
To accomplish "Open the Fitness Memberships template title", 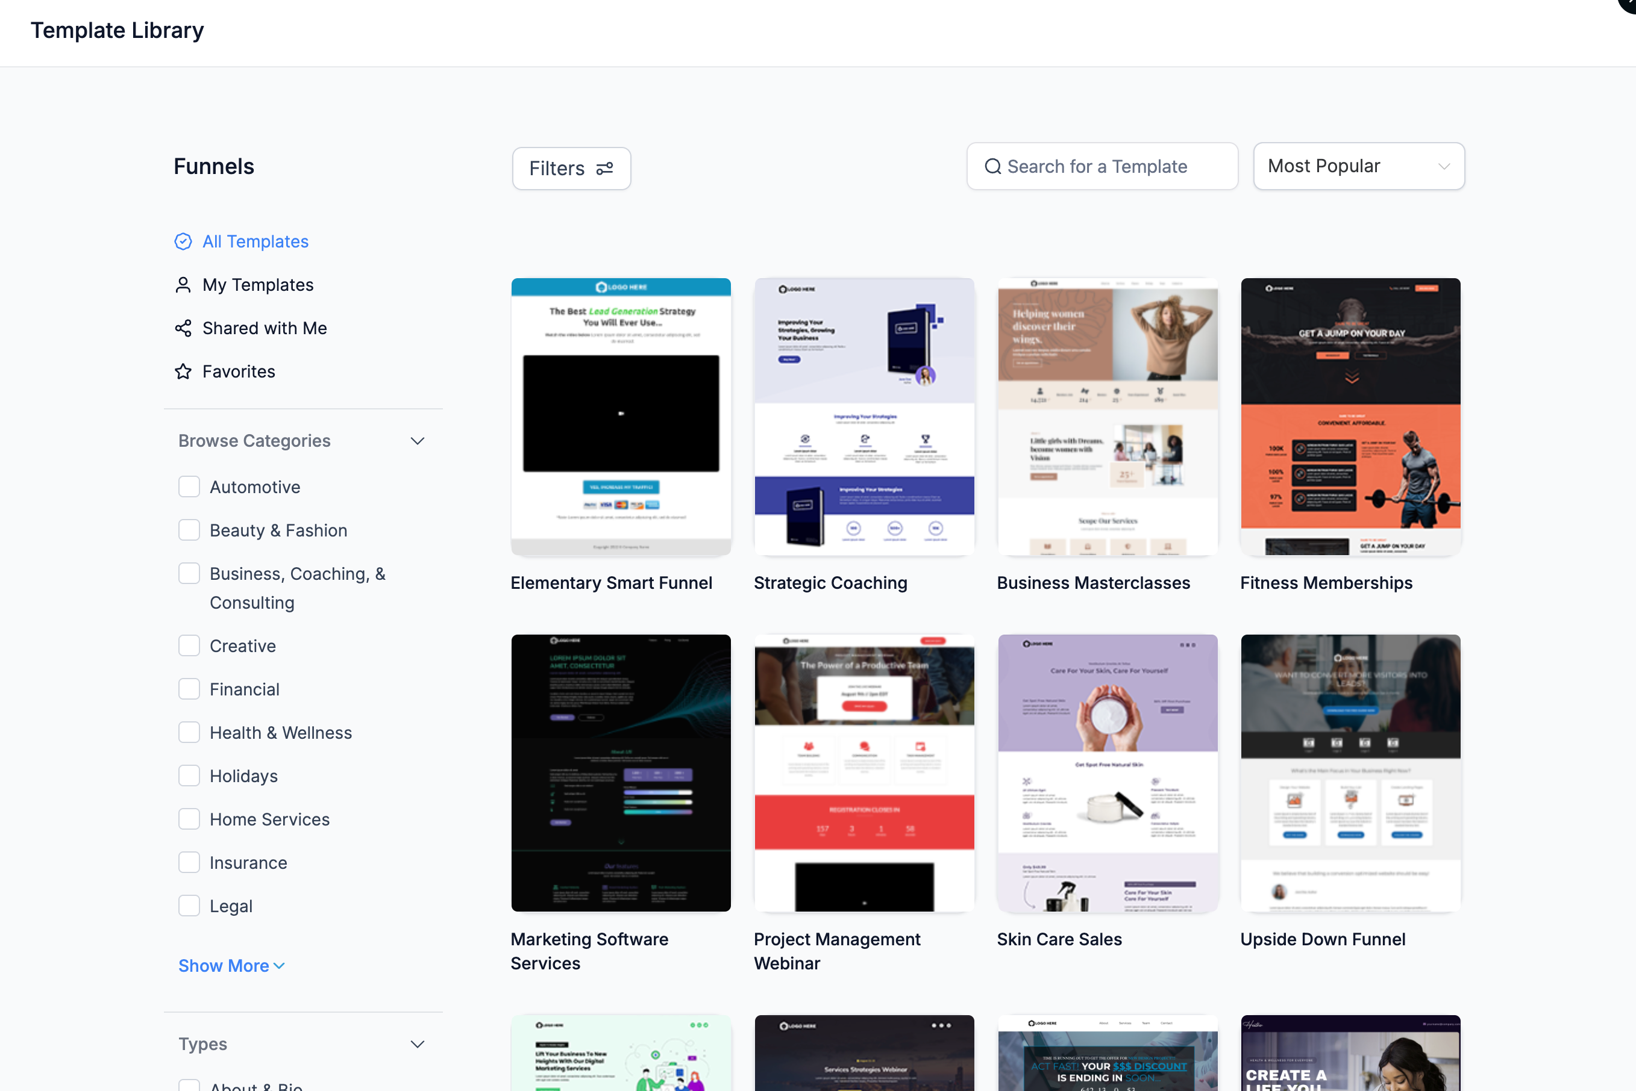I will [x=1326, y=583].
